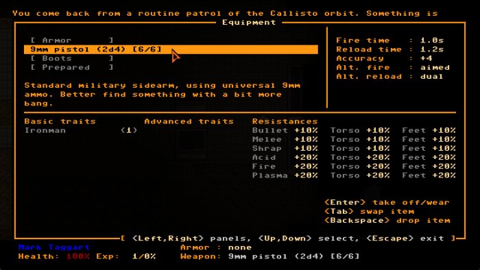Click Feet +20% in the Acid row
The image size is (480, 270).
(429, 157)
